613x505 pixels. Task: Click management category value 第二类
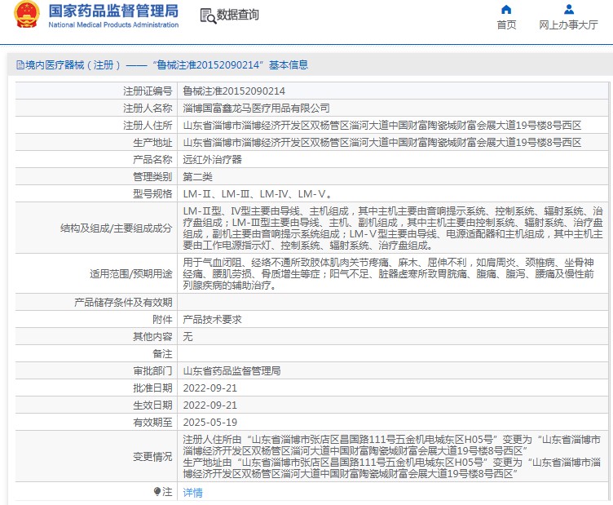pyautogui.click(x=197, y=177)
